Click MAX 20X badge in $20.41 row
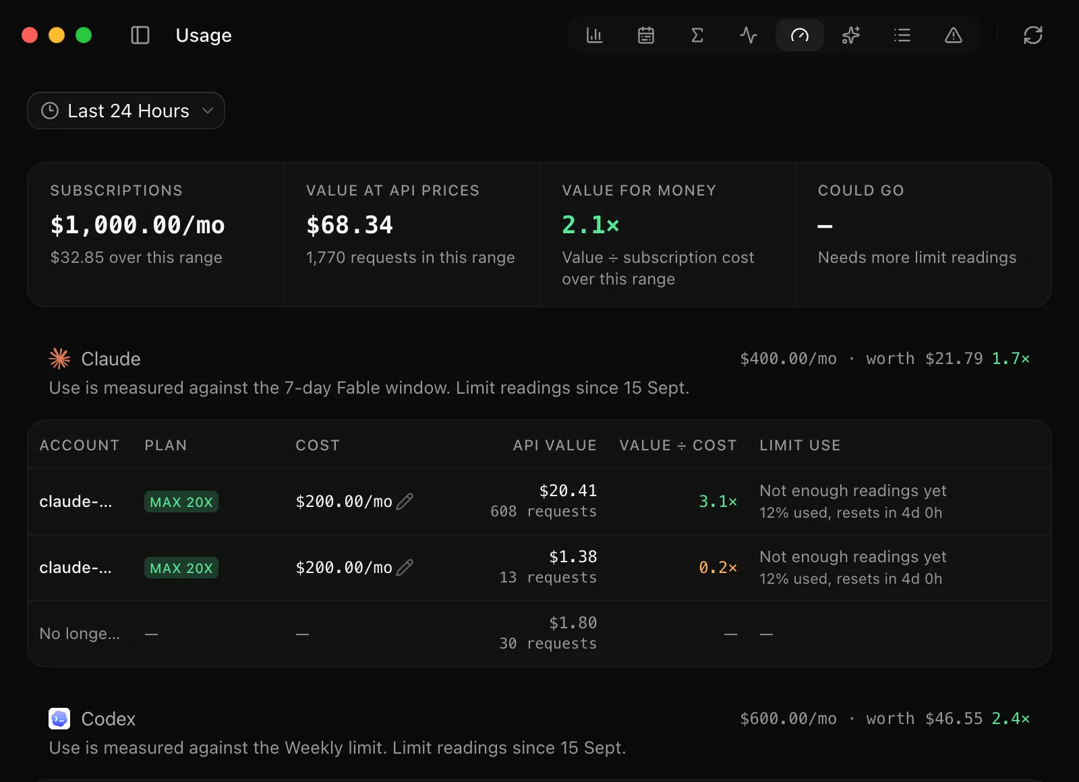This screenshot has height=782, width=1079. coord(181,502)
